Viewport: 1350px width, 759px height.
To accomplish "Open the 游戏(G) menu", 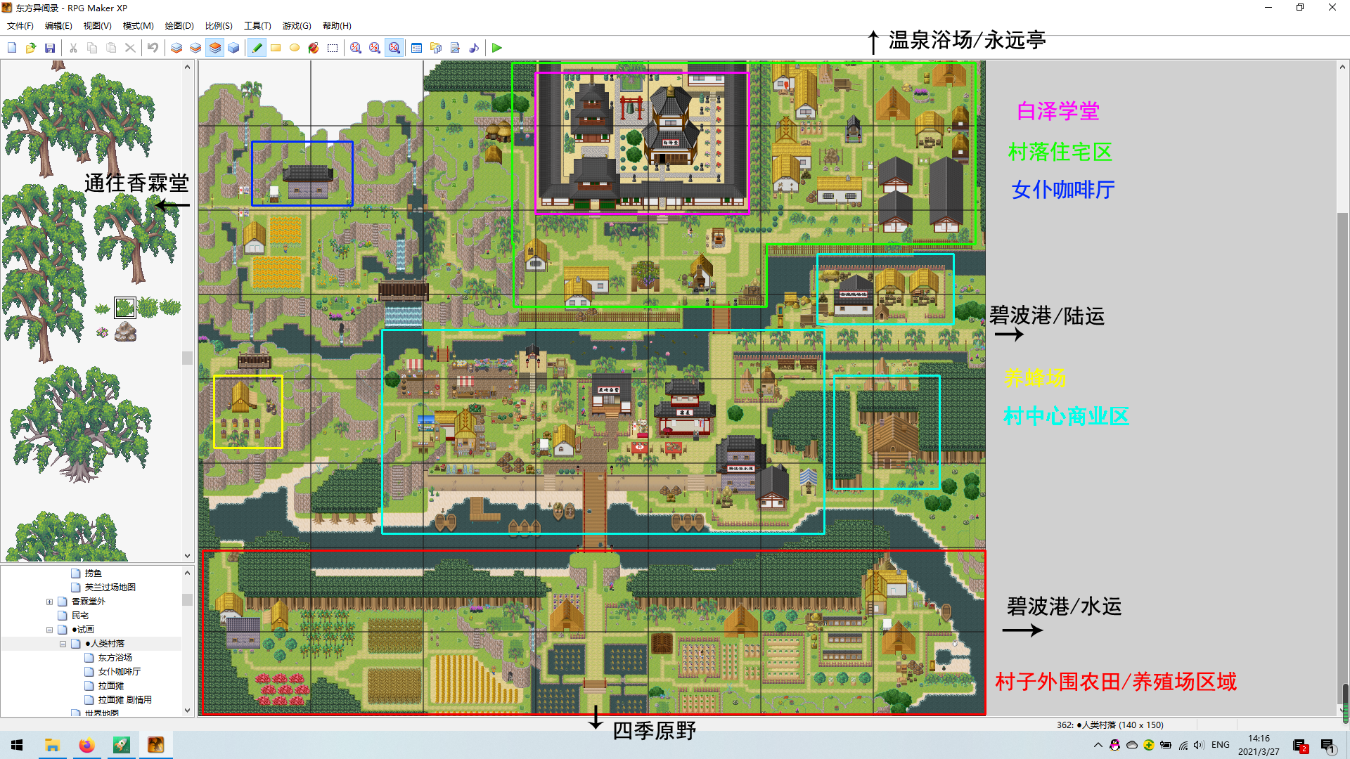I will click(x=297, y=26).
